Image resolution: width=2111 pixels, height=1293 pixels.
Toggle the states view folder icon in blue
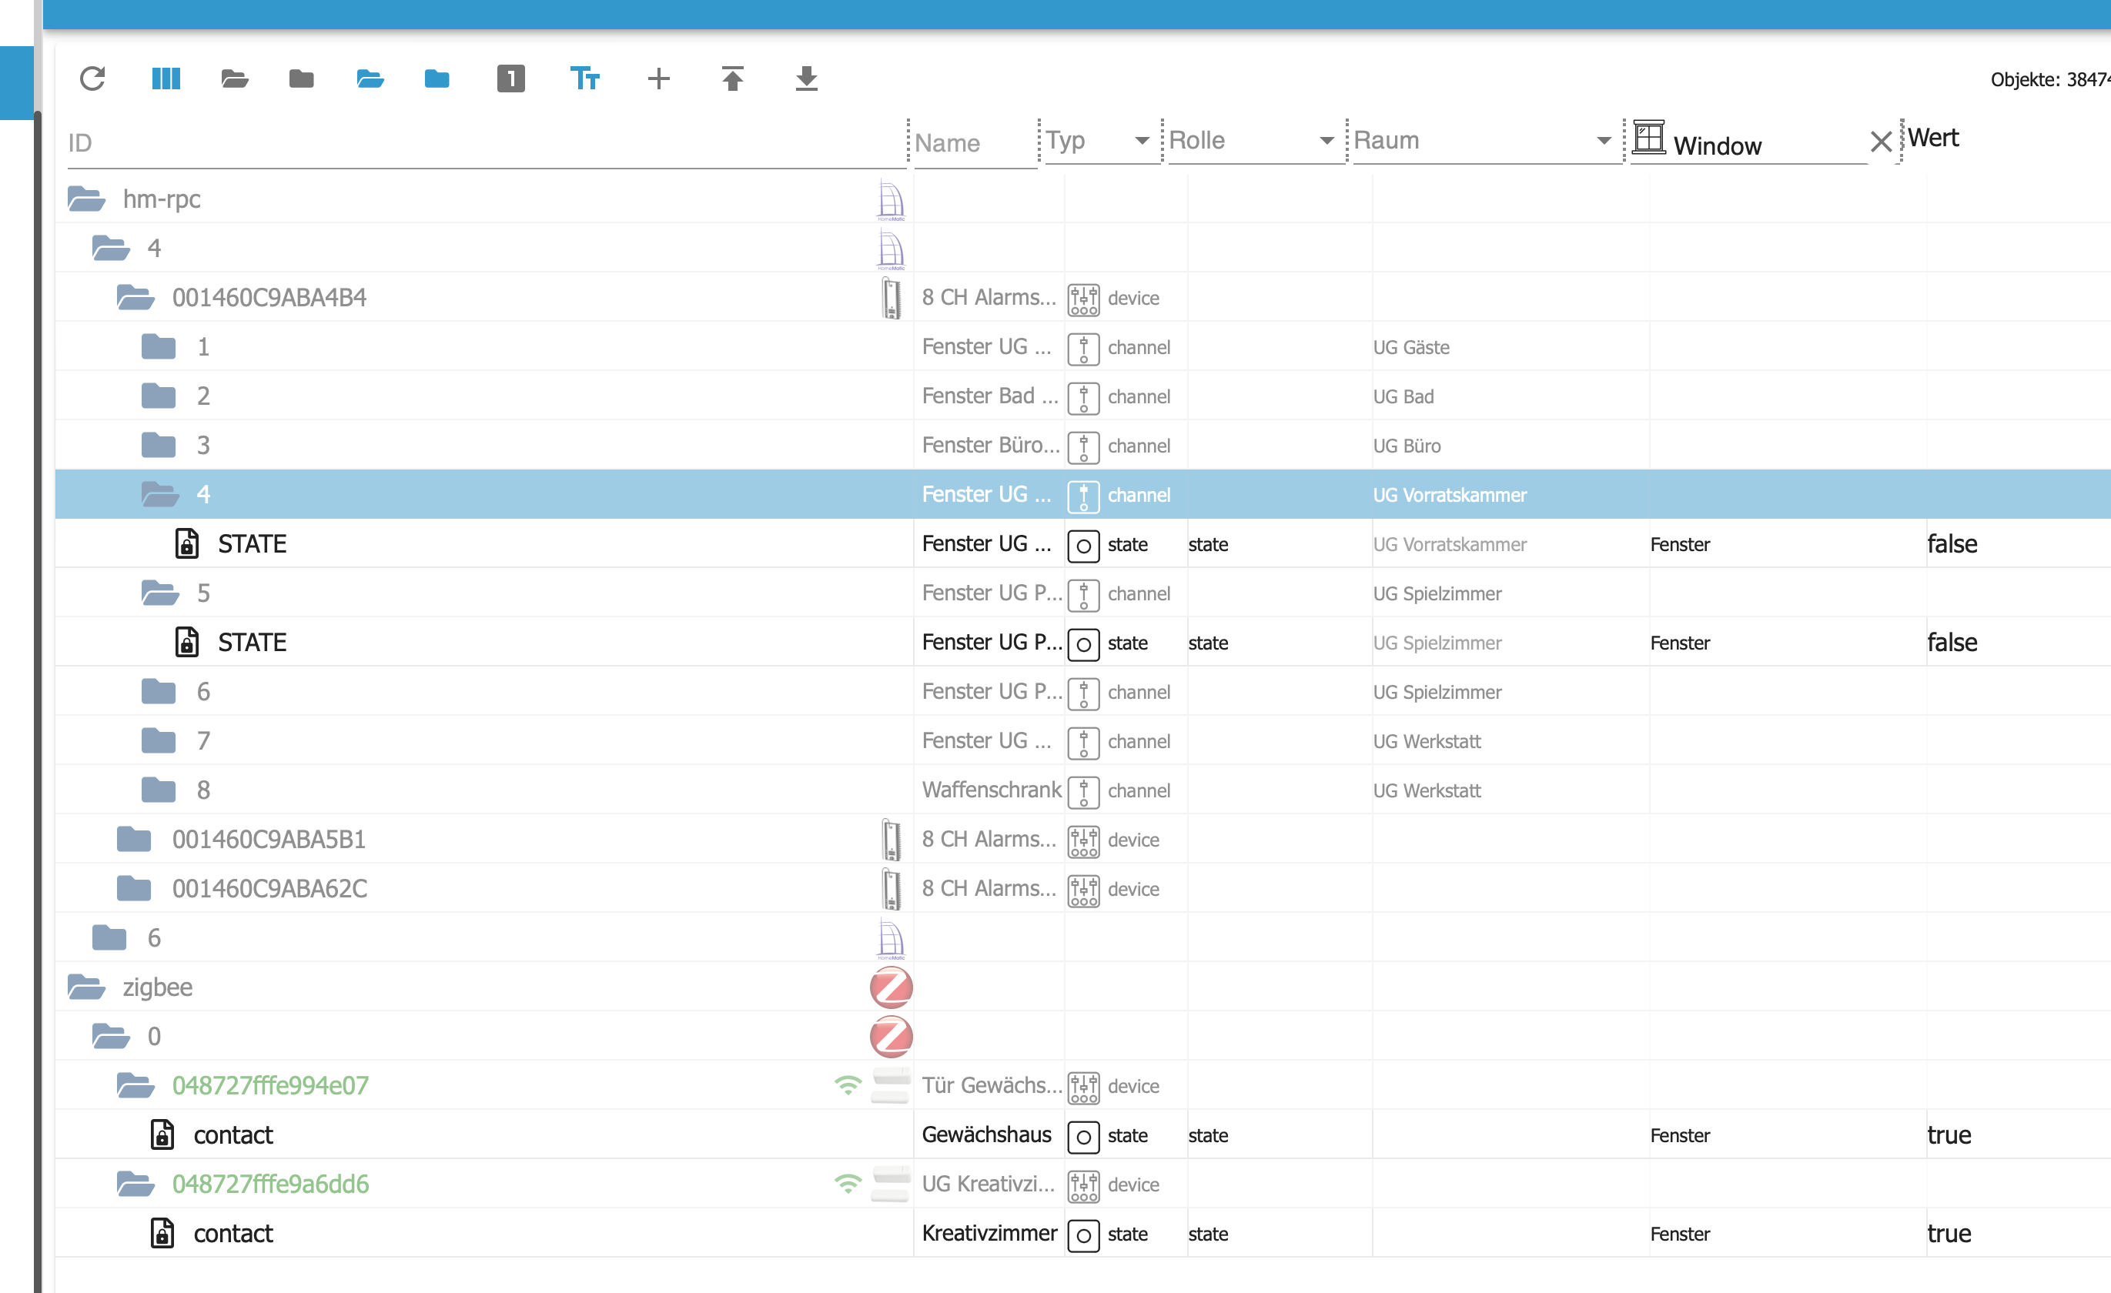(370, 79)
